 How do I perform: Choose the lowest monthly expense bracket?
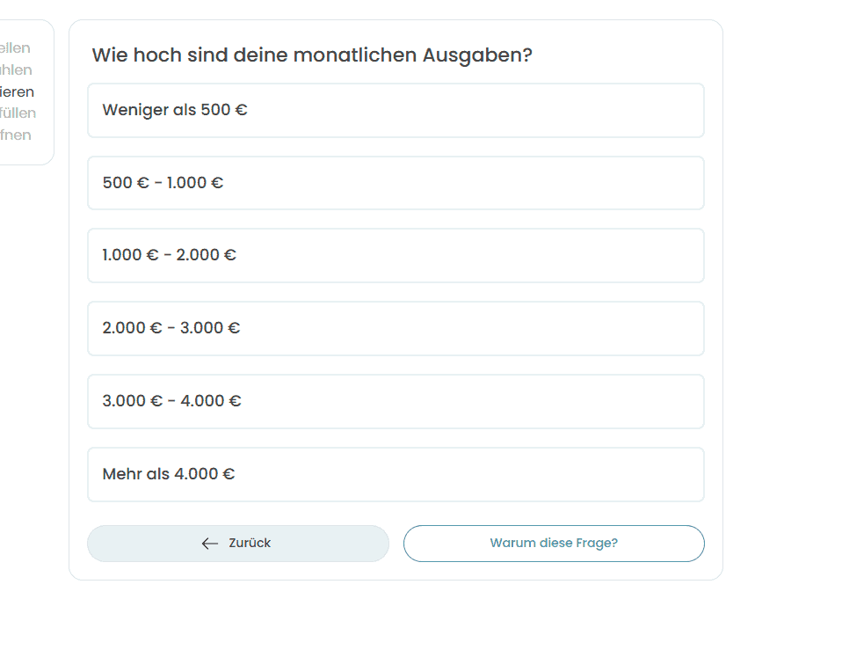point(396,111)
